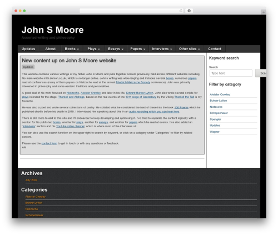
Task: Open the Youtube video channel link
Action: click(x=70, y=126)
